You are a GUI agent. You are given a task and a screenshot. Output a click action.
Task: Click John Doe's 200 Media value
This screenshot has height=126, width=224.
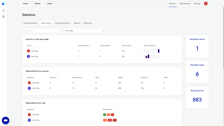[120, 88]
